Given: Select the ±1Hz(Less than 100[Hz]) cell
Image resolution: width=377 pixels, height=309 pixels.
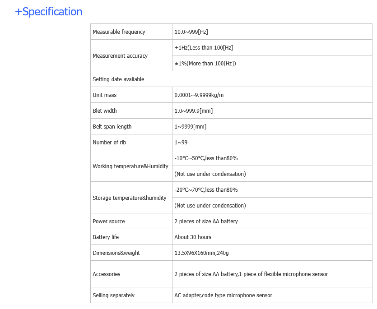Looking at the screenshot, I should pos(204,48).
